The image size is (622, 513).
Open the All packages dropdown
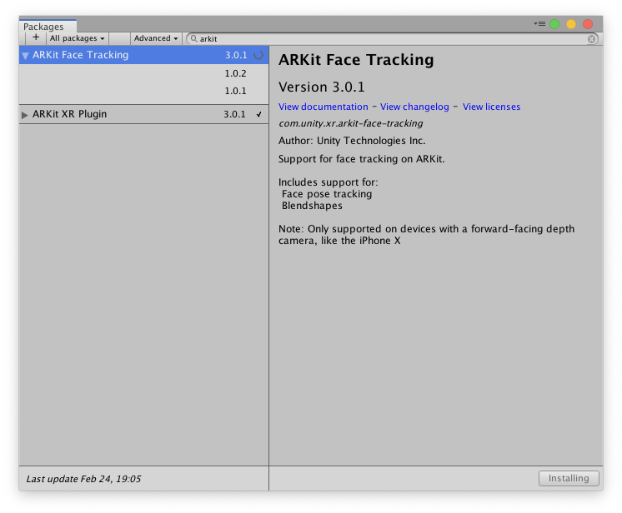[77, 38]
